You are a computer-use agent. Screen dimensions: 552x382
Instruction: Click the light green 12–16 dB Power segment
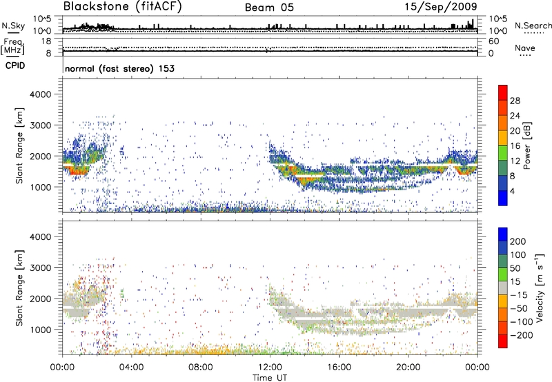[x=503, y=152]
